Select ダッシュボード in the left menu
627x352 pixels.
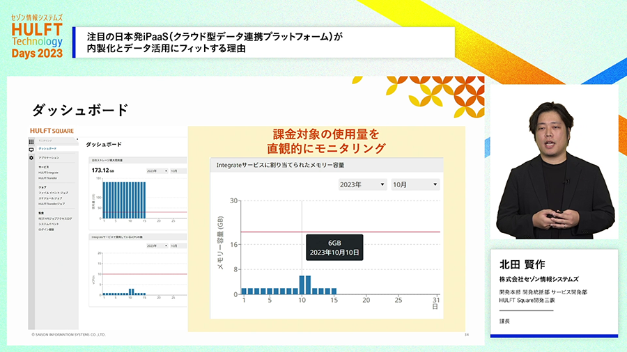tap(48, 149)
